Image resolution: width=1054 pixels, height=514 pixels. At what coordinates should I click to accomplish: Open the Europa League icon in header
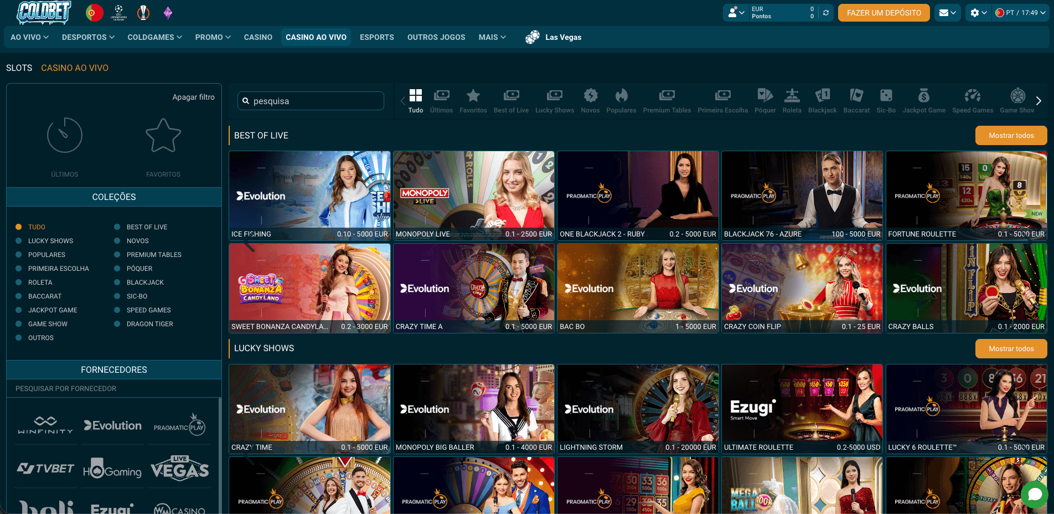click(143, 12)
